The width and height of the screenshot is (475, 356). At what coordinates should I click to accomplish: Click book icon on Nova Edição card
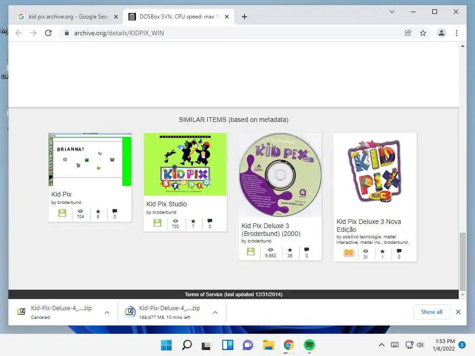tap(348, 253)
